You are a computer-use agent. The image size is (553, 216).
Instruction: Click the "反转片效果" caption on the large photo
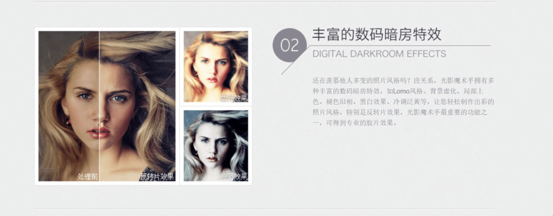(157, 177)
